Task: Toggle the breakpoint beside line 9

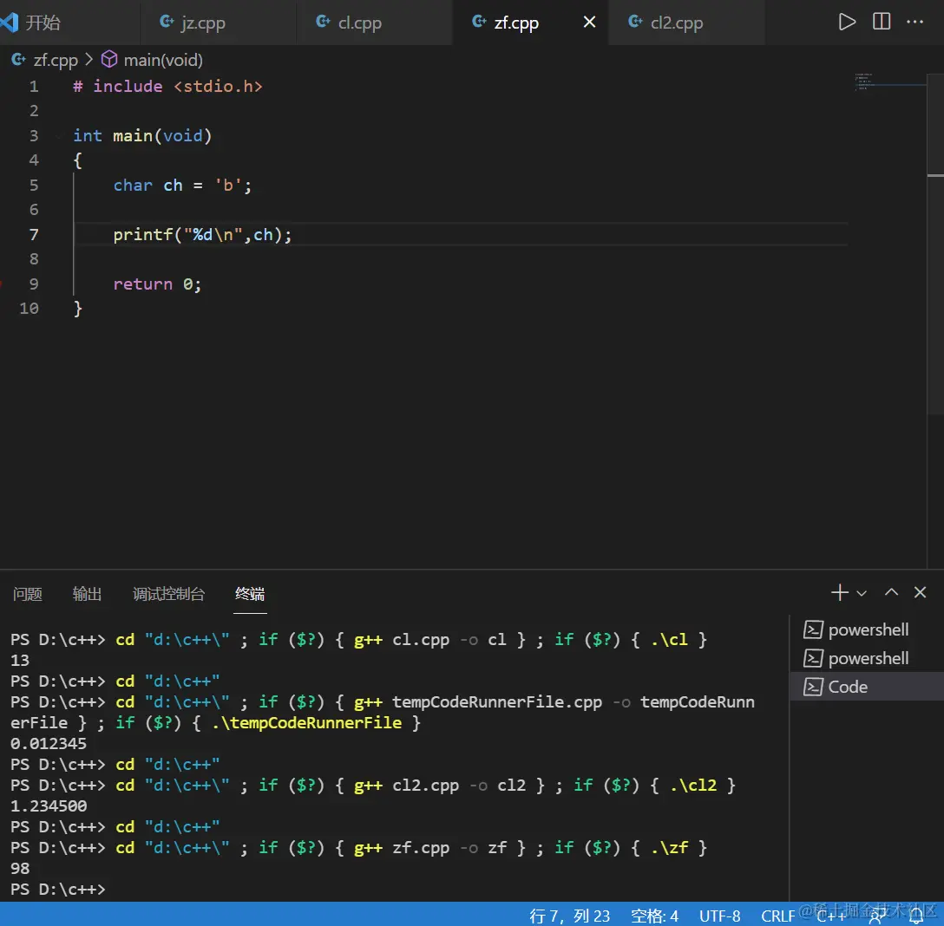Action: [x=4, y=284]
